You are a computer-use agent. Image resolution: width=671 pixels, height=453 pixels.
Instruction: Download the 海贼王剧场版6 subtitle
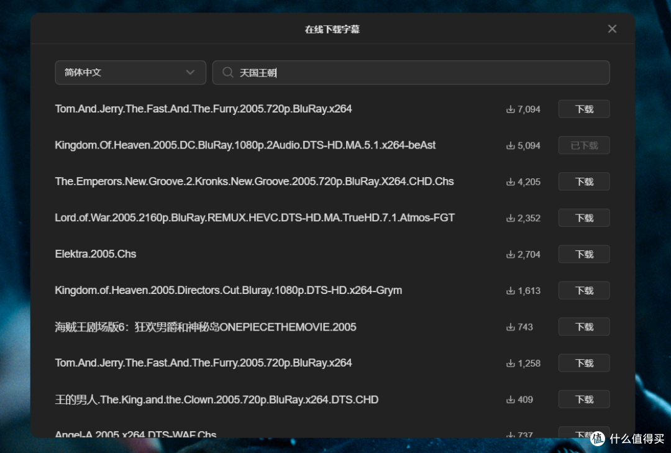click(583, 327)
